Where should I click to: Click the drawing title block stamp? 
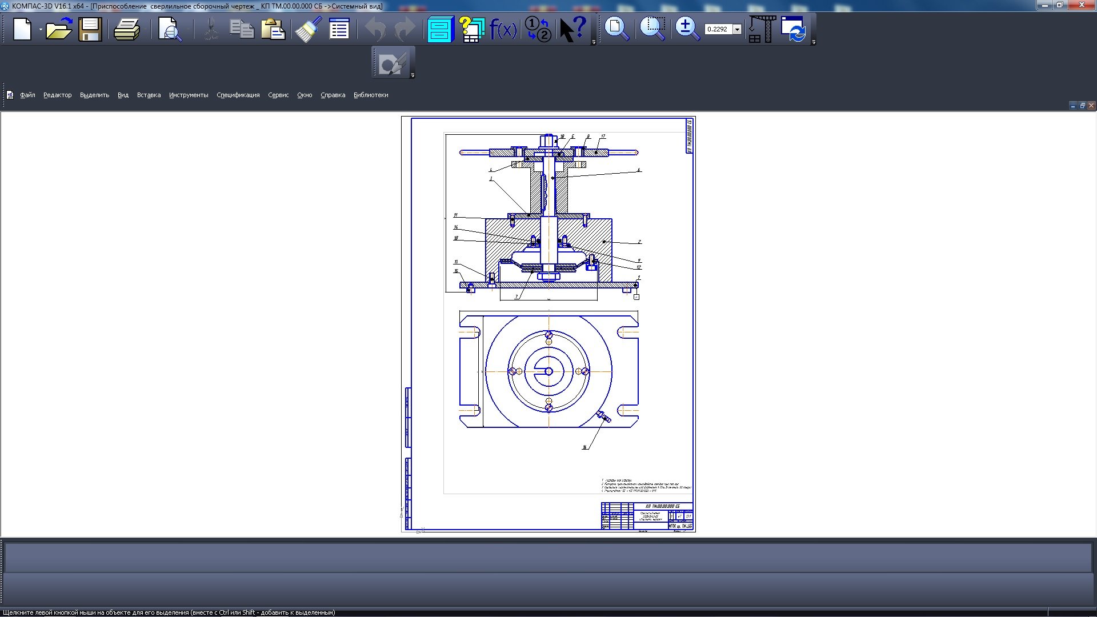pos(647,516)
